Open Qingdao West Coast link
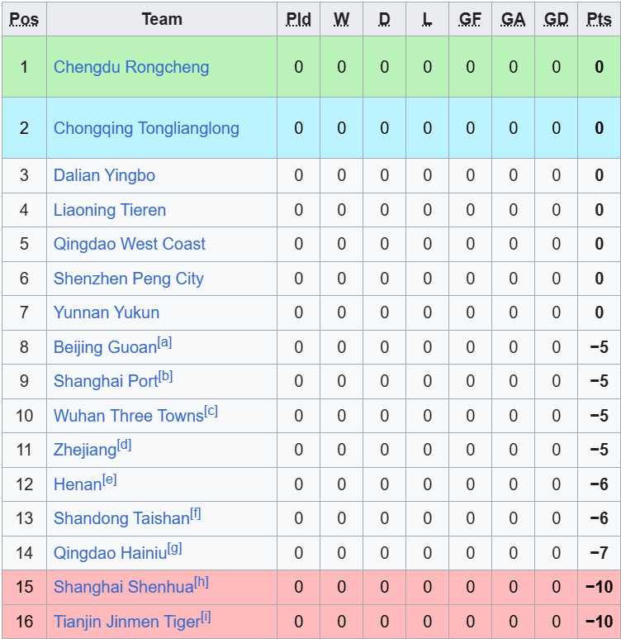This screenshot has height=639, width=621. (130, 244)
